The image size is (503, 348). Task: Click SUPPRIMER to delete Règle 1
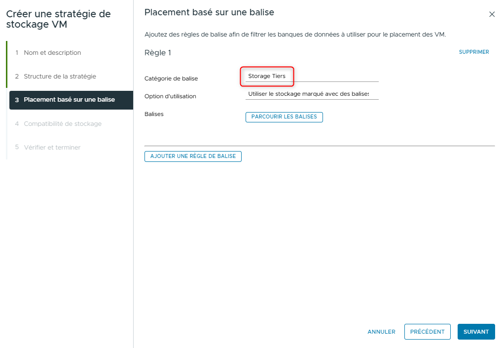[x=473, y=52]
